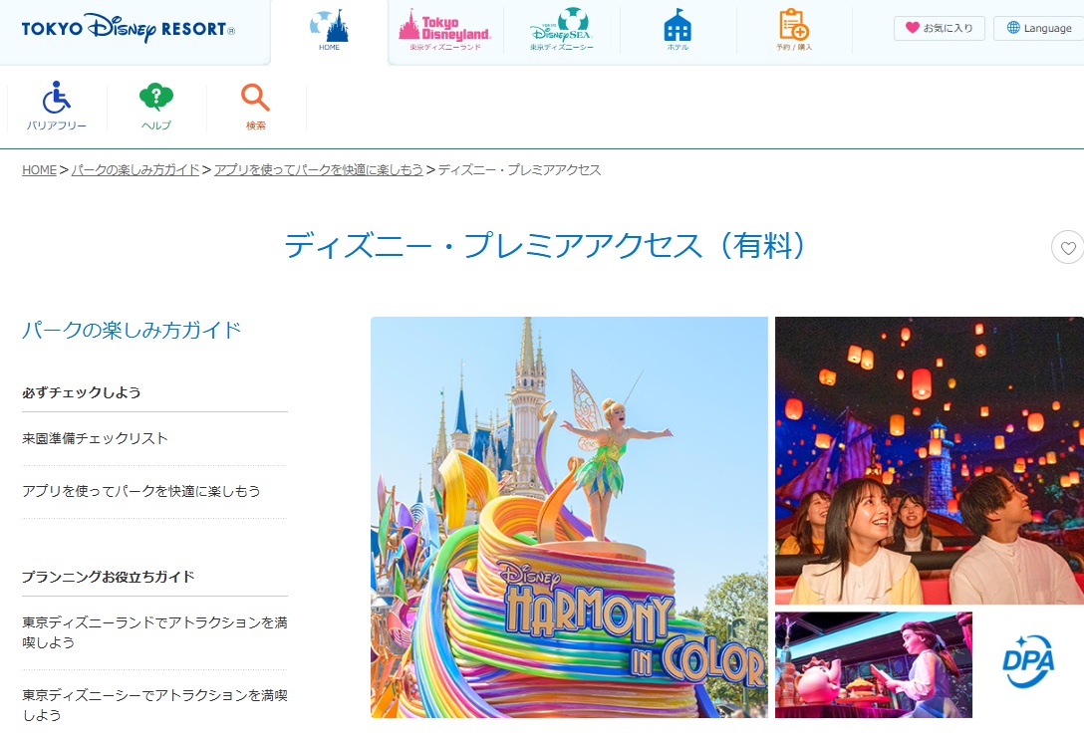Open アプリを使ってパークを快適に楽しもう breadcrumb link
This screenshot has height=737, width=1084.
(x=319, y=170)
